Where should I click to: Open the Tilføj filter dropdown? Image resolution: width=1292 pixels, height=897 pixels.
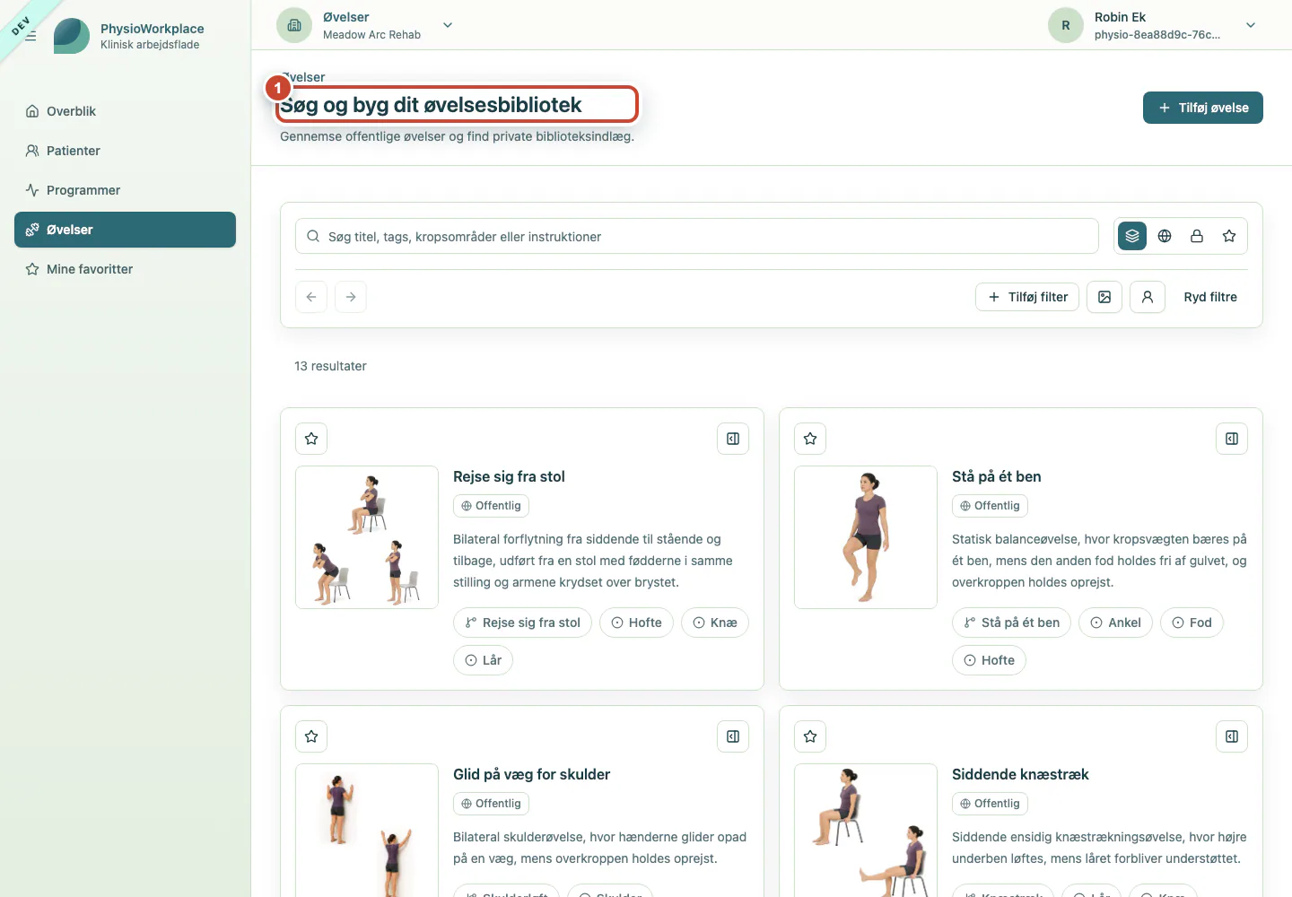tap(1027, 297)
